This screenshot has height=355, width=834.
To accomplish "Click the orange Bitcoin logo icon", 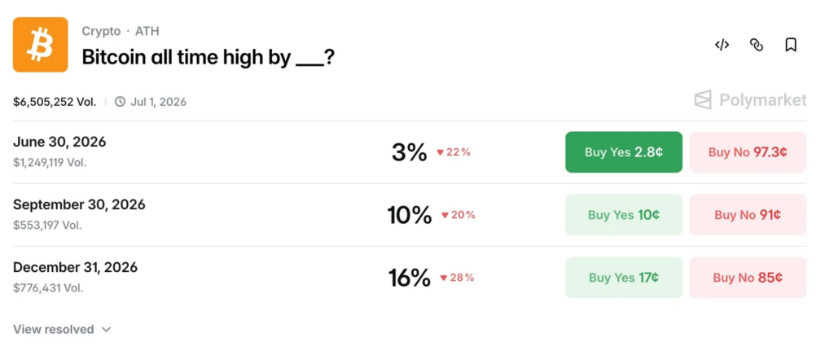I will point(41,45).
